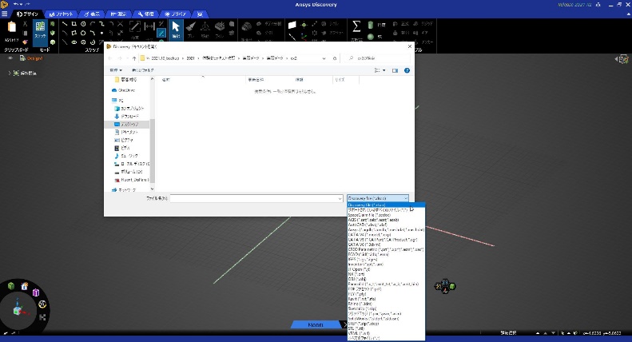Click the view orientation cube
Screen dimensions: 632x342
[18, 310]
